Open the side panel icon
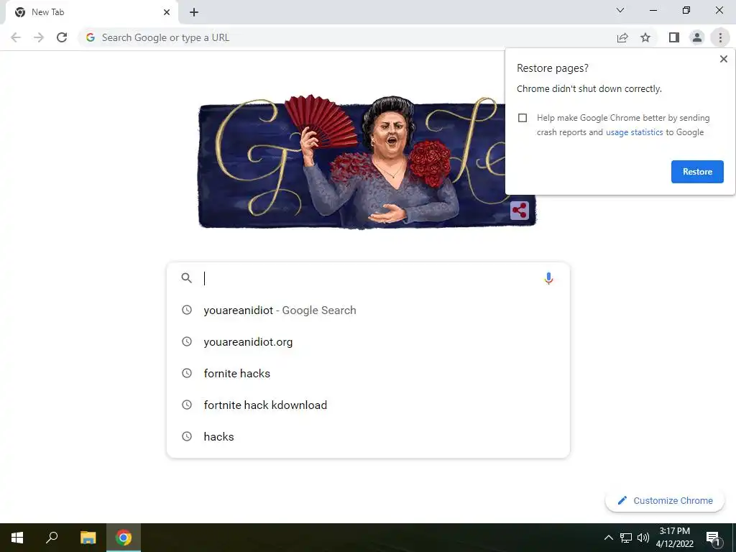The height and width of the screenshot is (552, 736). [x=674, y=37]
